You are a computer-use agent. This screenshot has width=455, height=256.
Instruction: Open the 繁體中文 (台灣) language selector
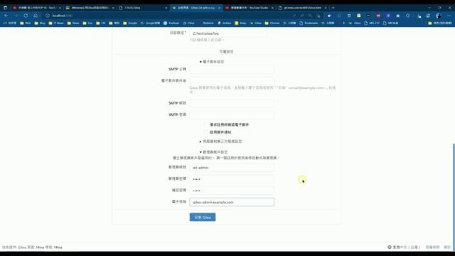coord(404,247)
